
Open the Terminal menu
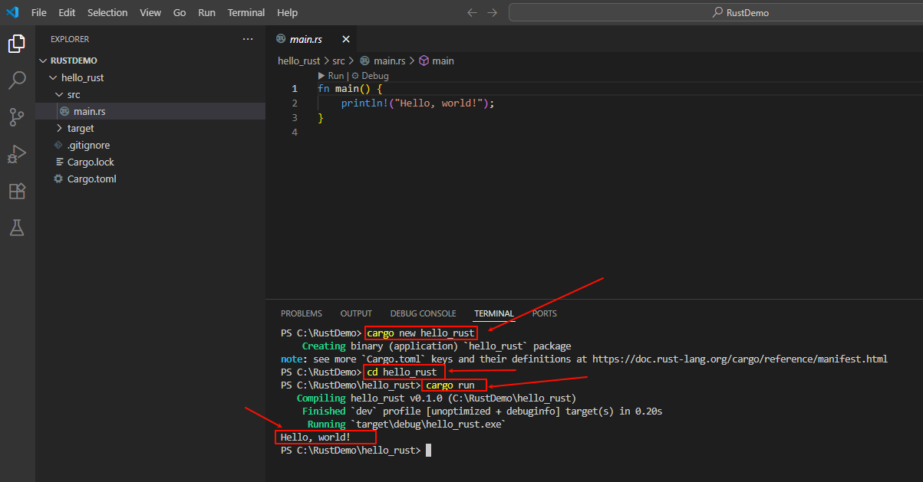pos(246,12)
